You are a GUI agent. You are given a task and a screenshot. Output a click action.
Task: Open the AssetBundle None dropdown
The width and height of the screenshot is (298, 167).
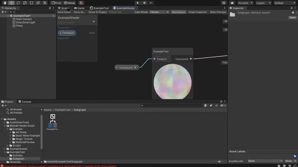(265, 161)
